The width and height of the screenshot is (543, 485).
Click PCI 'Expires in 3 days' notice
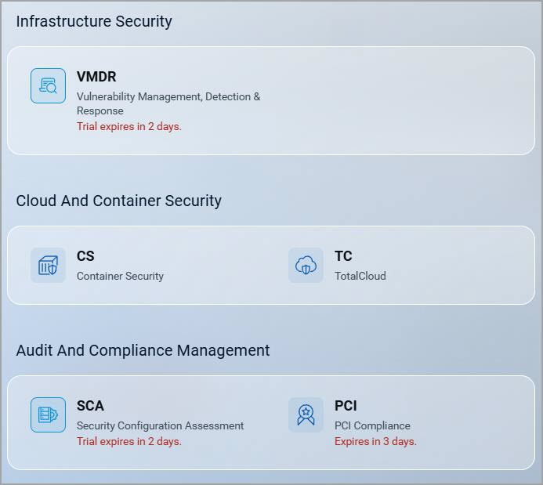click(x=375, y=441)
